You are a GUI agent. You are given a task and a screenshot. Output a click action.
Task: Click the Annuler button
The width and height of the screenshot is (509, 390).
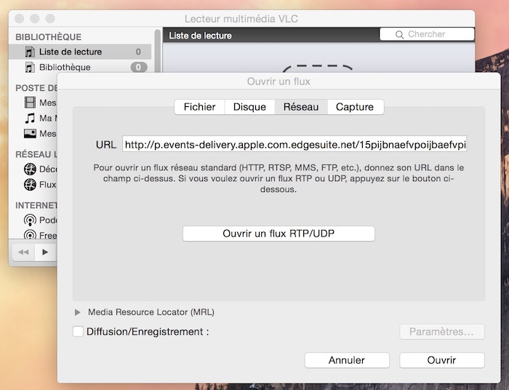(x=347, y=360)
